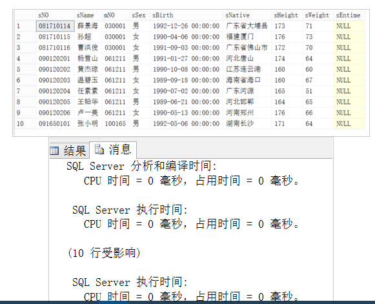Select the sBirth column header
375x304 pixels.
point(187,15)
